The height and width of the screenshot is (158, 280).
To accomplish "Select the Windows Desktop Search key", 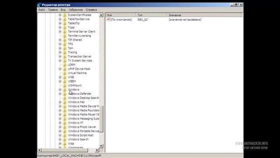I will click(84, 98).
